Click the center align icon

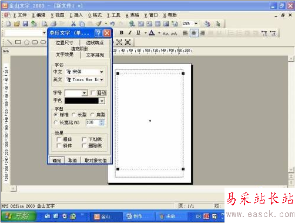coord(194,33)
